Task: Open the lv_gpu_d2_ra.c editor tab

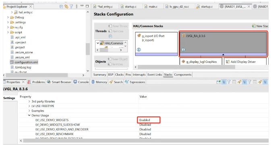Action: tap(177, 6)
